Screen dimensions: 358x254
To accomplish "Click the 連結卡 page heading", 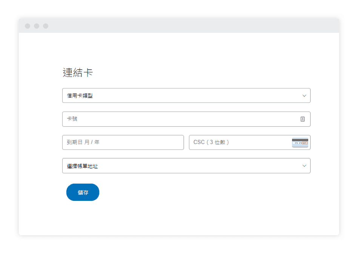I will (x=78, y=73).
